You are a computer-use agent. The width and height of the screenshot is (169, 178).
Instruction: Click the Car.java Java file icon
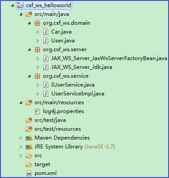pos(46,32)
